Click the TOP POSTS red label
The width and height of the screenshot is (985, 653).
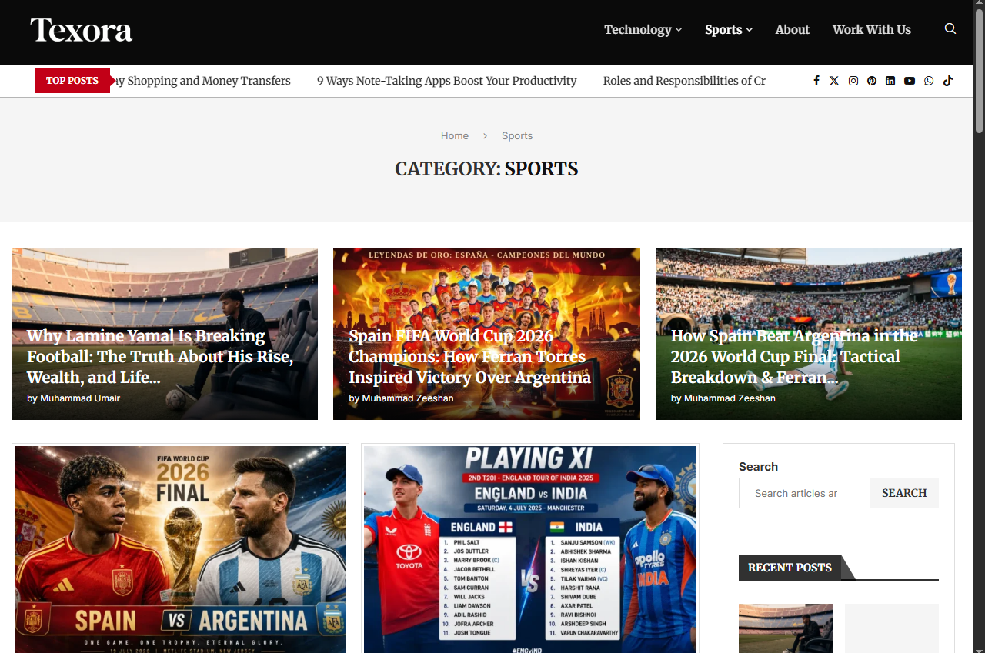(72, 81)
